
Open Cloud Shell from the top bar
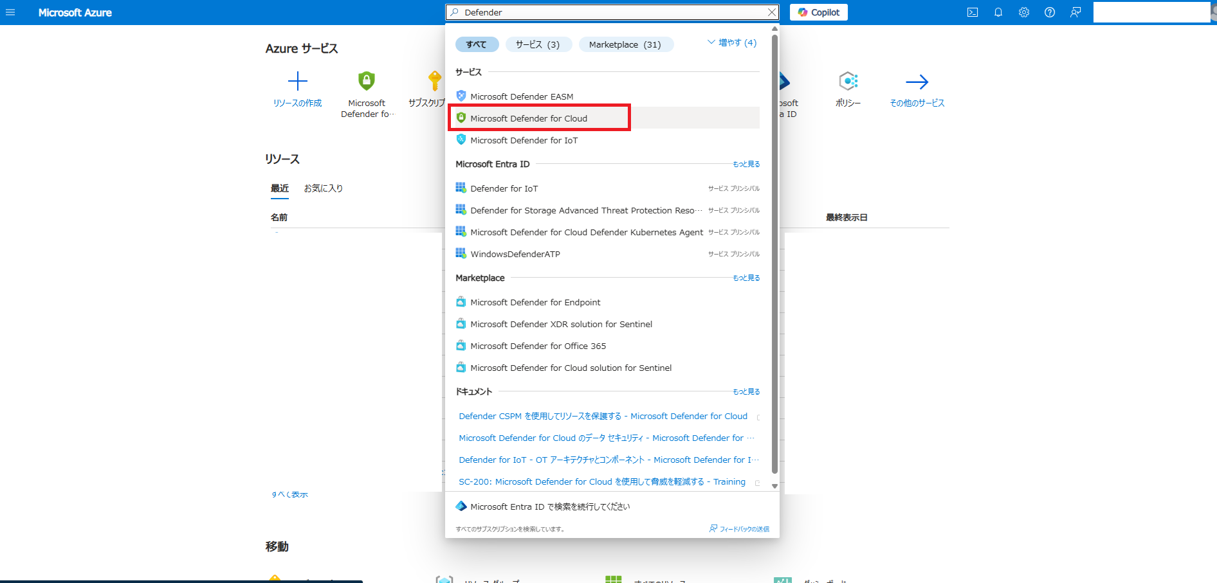(x=973, y=12)
